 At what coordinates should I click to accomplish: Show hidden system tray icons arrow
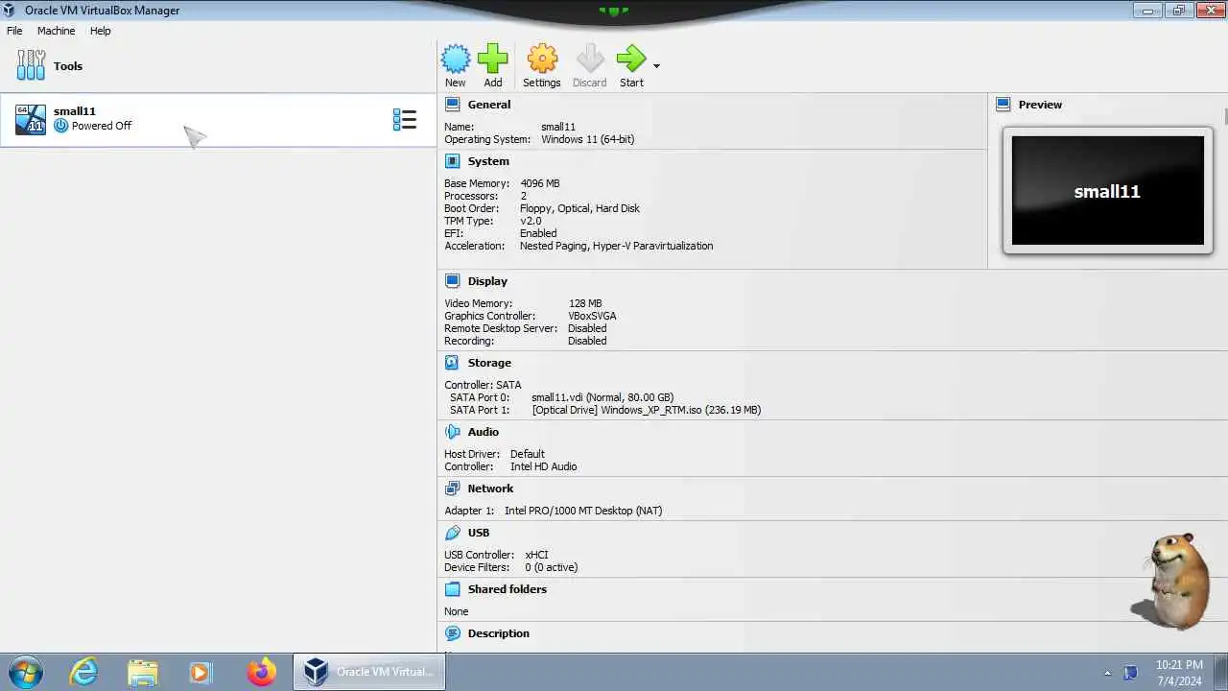tap(1107, 673)
